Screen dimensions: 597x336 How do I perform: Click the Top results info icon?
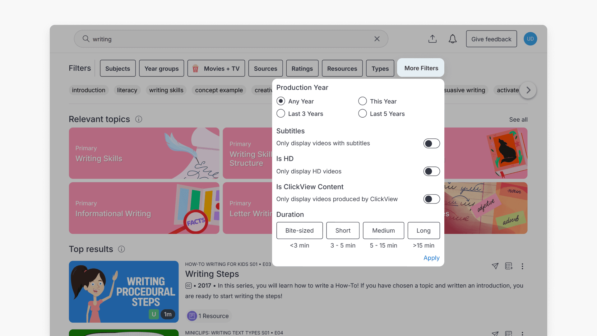point(121,249)
